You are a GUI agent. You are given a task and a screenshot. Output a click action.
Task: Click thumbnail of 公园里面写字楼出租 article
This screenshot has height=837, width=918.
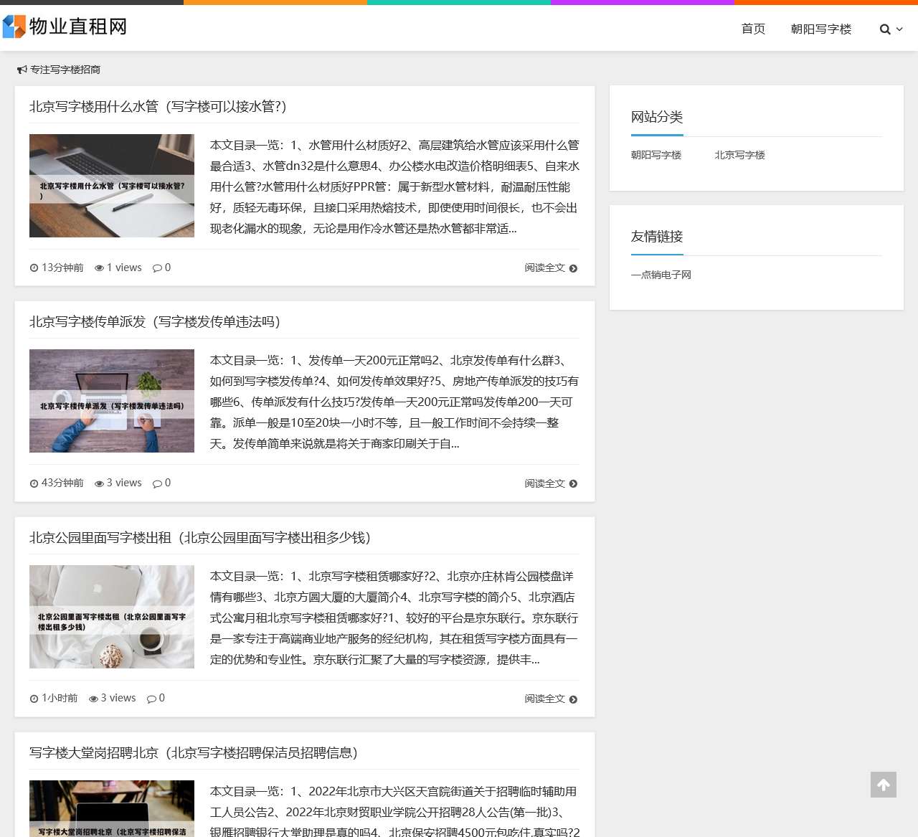pyautogui.click(x=112, y=617)
